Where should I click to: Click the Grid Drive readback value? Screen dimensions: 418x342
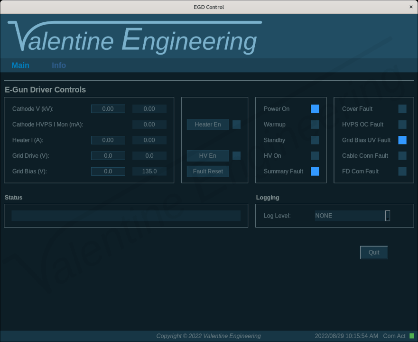pyautogui.click(x=149, y=156)
